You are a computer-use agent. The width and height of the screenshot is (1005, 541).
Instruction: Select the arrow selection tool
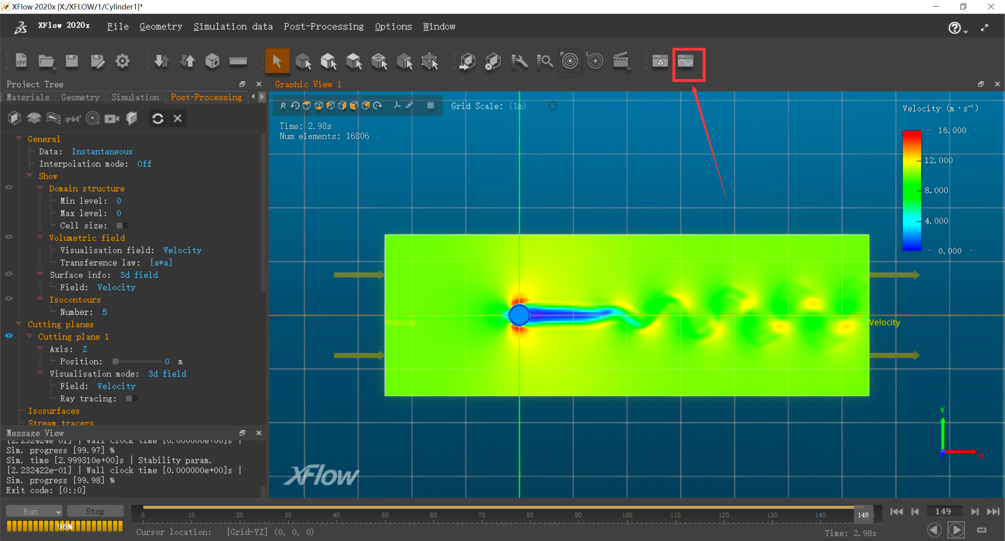coord(277,61)
